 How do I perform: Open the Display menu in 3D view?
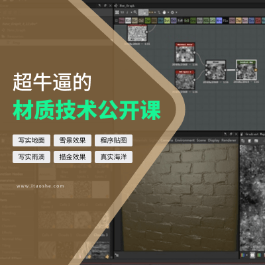pyautogui.click(x=214, y=140)
